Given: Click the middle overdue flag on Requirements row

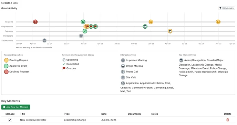Looking at the screenshot, I should point(91,27).
